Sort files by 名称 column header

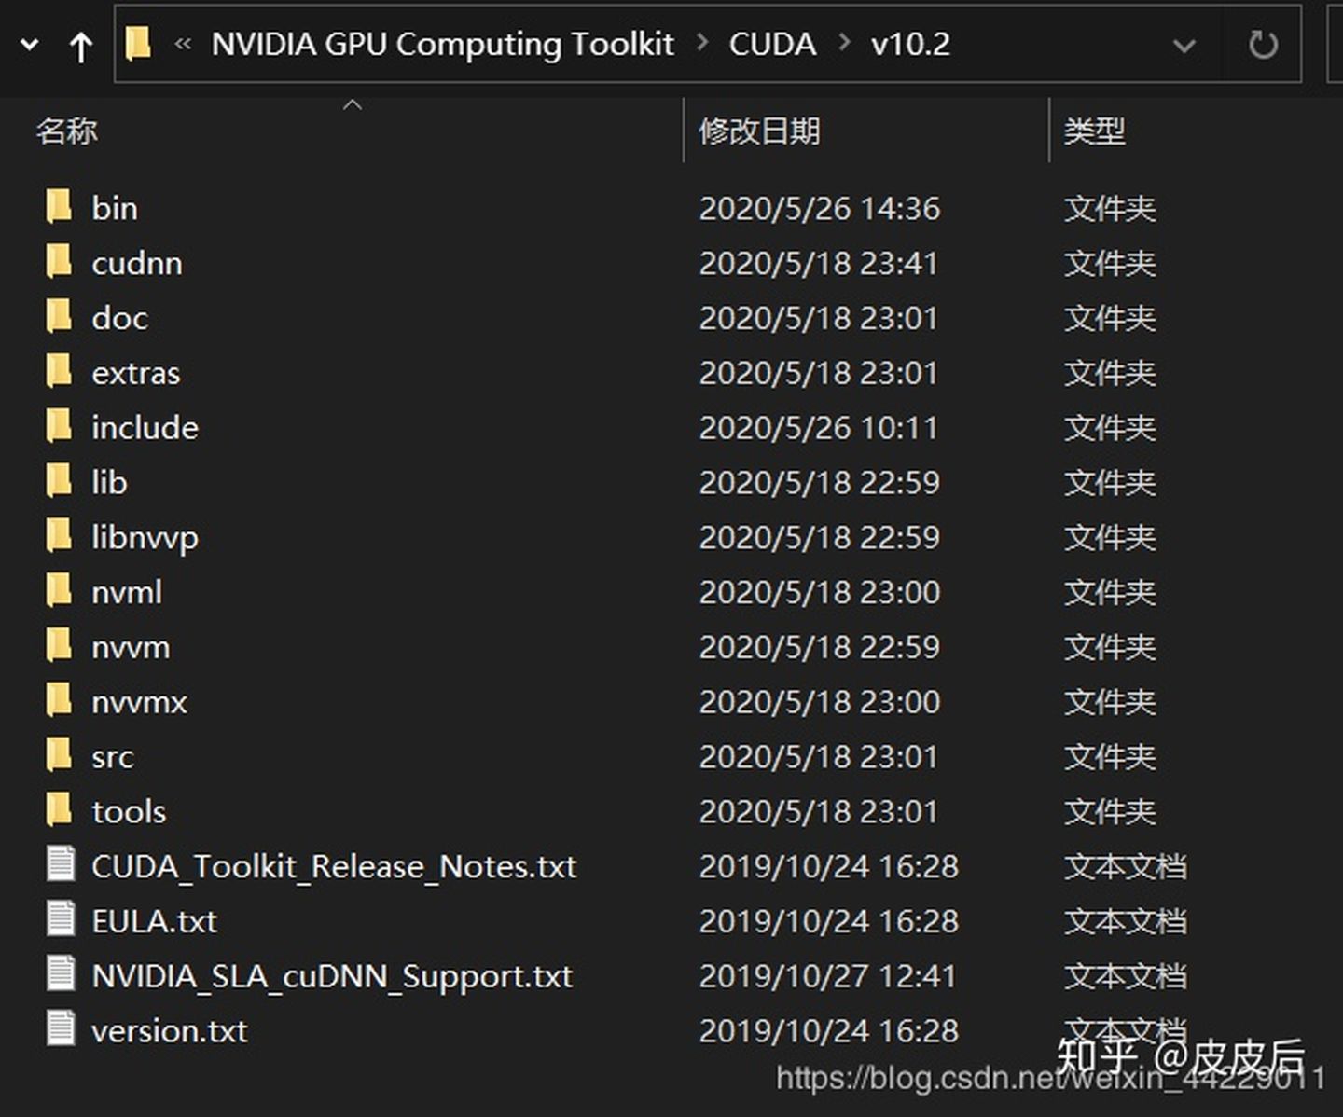[67, 131]
